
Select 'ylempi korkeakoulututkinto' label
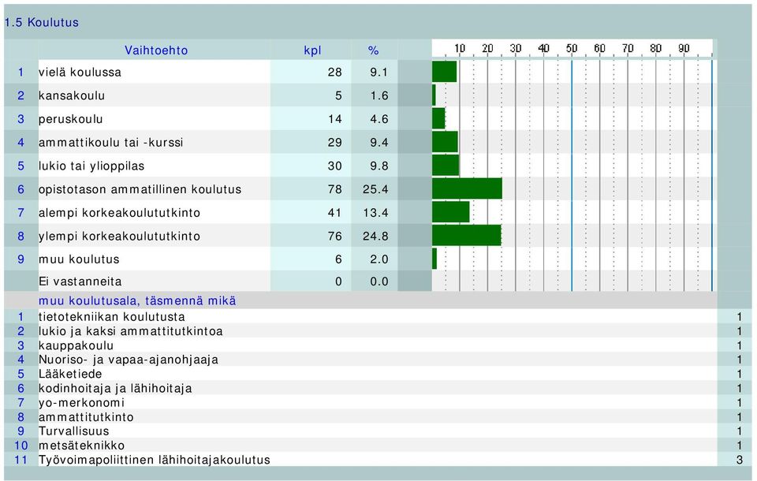pos(119,236)
